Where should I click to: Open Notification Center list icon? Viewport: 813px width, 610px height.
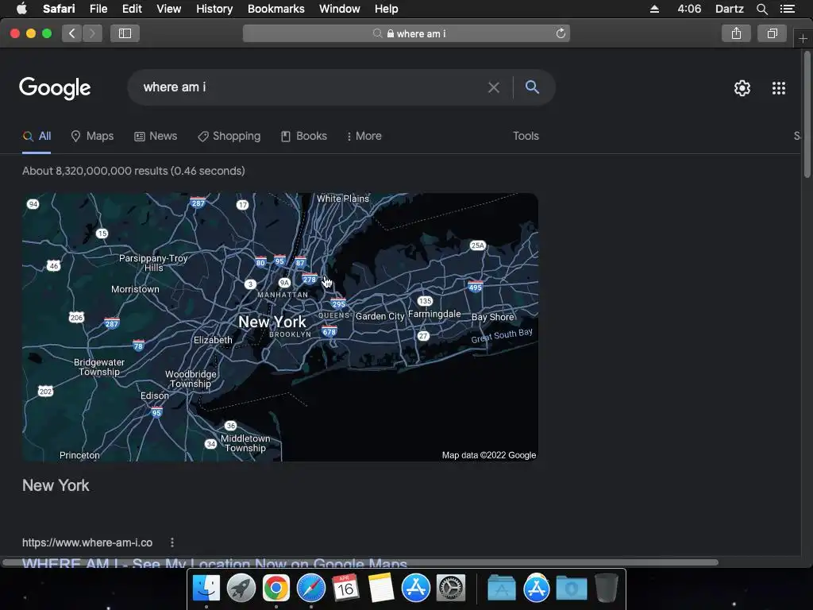click(x=788, y=9)
